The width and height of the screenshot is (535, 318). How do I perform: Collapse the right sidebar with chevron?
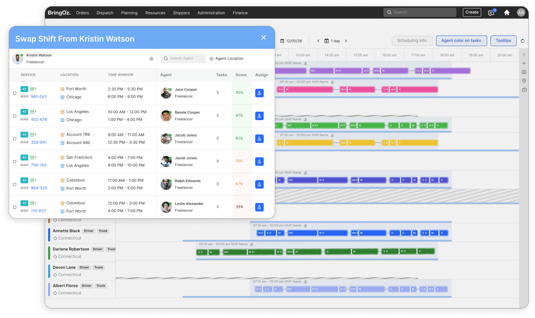pos(524,55)
